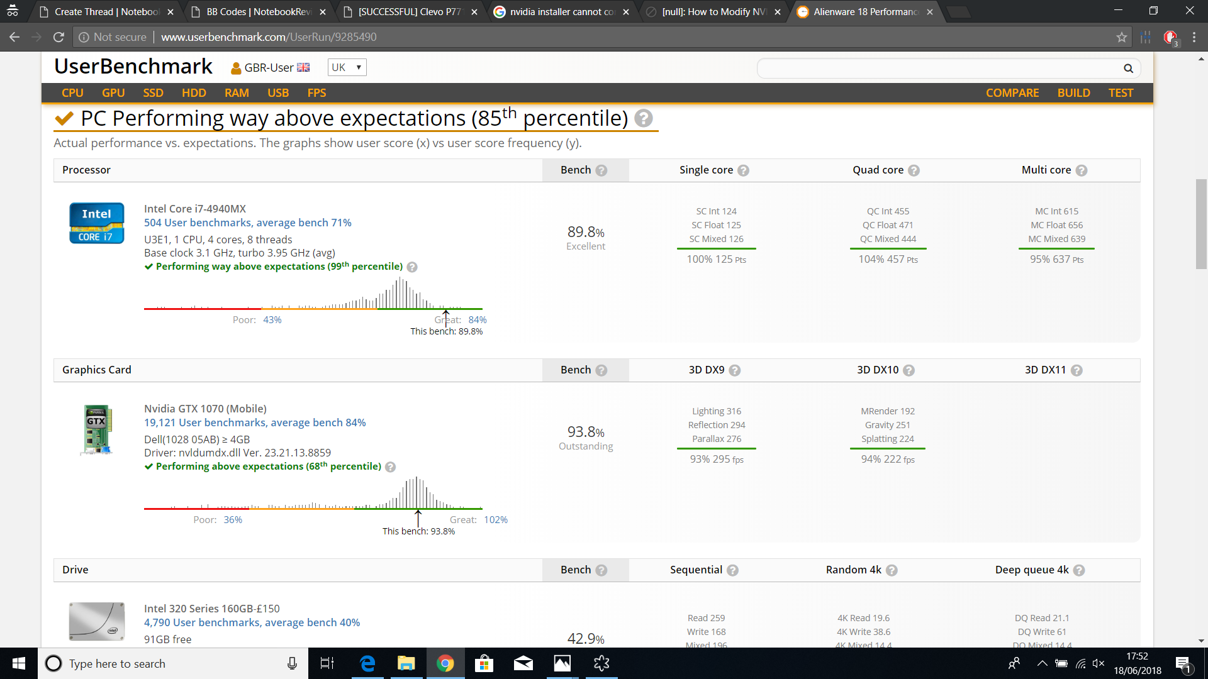Show hidden system tray icons
The height and width of the screenshot is (679, 1208).
point(1042,663)
